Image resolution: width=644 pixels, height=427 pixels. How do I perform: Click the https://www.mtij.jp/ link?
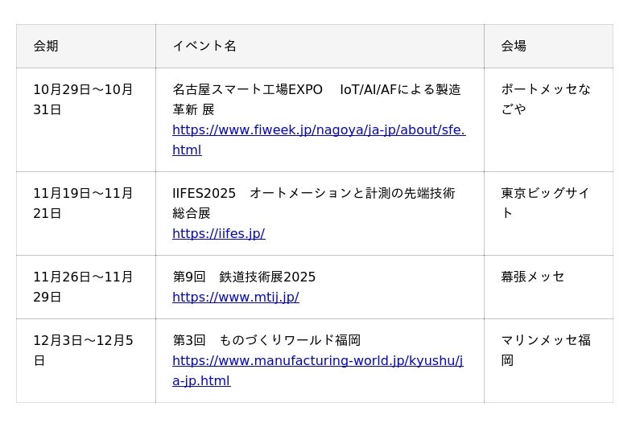[x=235, y=298]
